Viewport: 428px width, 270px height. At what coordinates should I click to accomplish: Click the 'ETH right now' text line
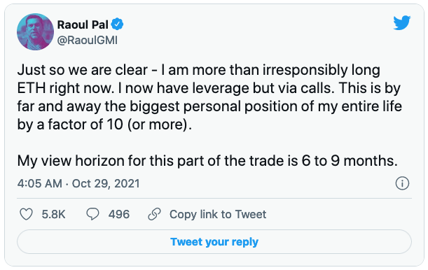209,88
